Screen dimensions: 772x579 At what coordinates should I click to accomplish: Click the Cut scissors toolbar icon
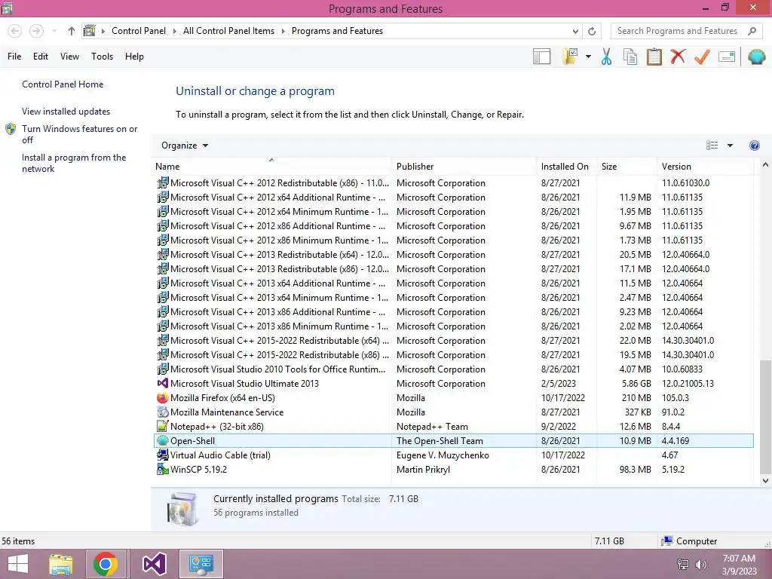tap(606, 57)
